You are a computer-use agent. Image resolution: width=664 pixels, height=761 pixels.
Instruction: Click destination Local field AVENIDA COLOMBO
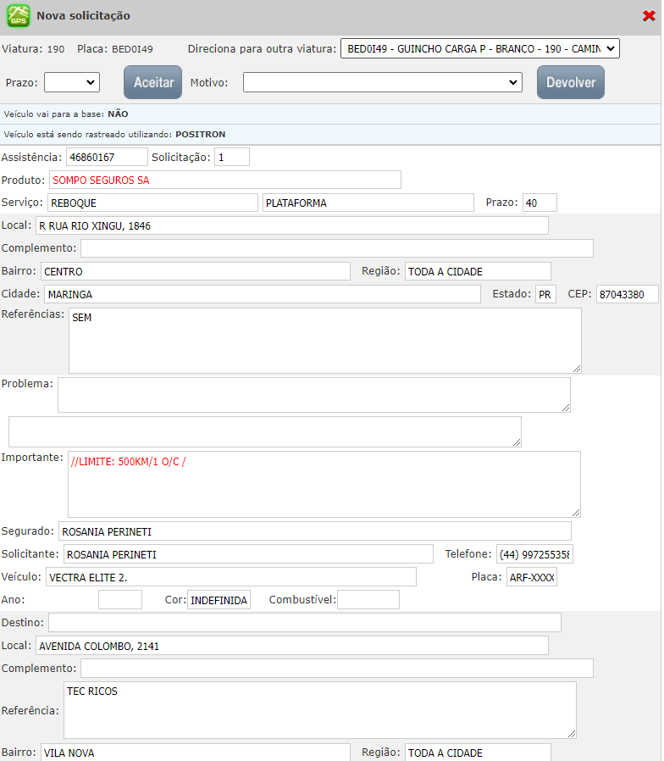click(291, 646)
